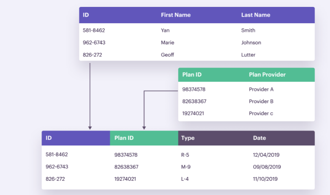Click the date 11/10/2019
The width and height of the screenshot is (330, 195).
pos(265,179)
